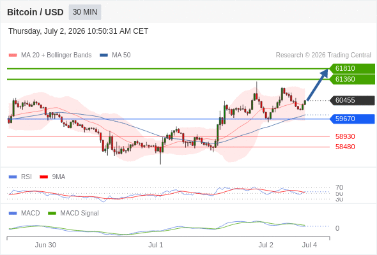Click the Research 2026 Trading Central credit
377x255 pixels.
pyautogui.click(x=323, y=55)
